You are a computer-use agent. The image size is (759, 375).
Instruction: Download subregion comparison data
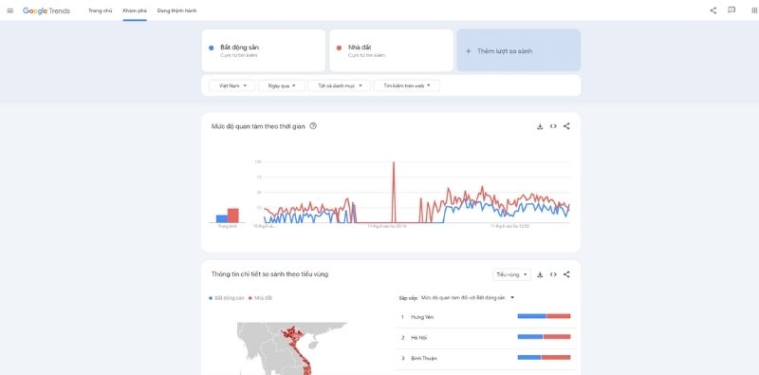point(540,274)
